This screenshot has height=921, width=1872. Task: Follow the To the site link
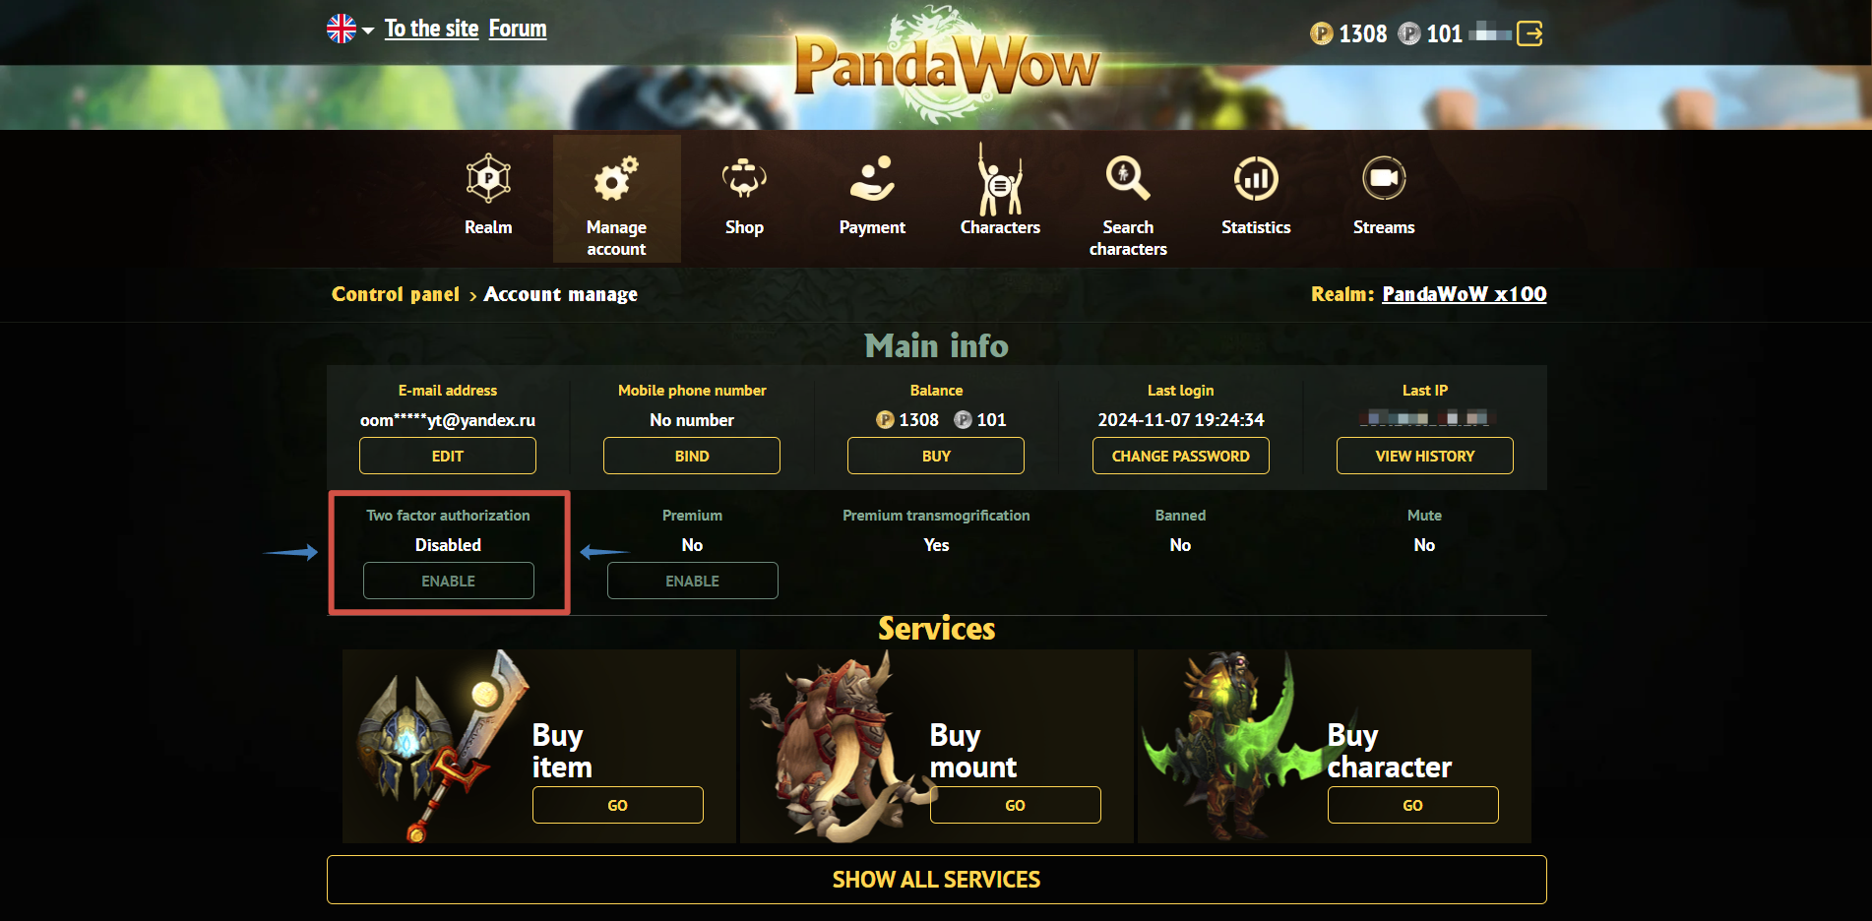431,29
